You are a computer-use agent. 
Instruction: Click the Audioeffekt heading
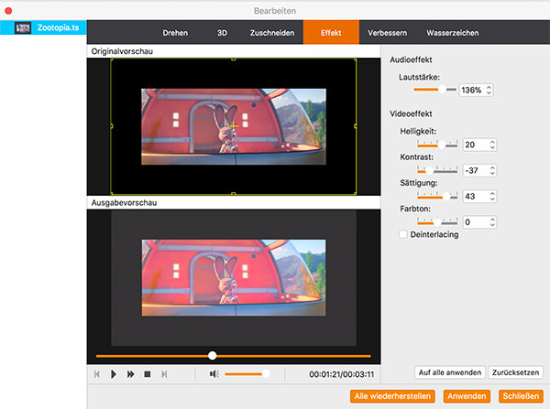(x=411, y=59)
